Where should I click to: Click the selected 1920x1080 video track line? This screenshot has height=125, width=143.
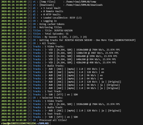tap(82, 104)
